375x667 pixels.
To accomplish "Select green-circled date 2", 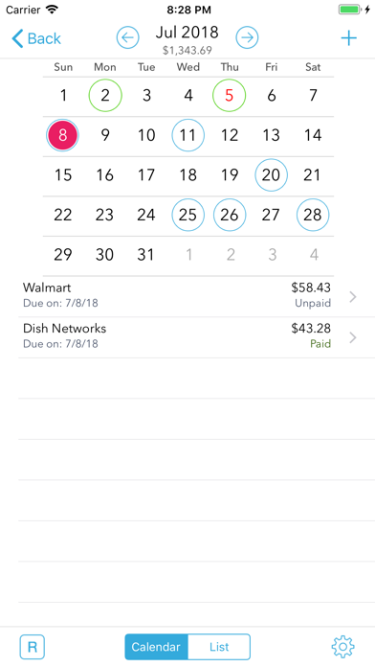I will coord(105,95).
